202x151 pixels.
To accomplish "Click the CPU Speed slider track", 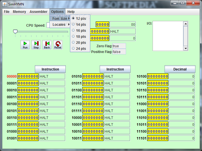I will 42,32.
